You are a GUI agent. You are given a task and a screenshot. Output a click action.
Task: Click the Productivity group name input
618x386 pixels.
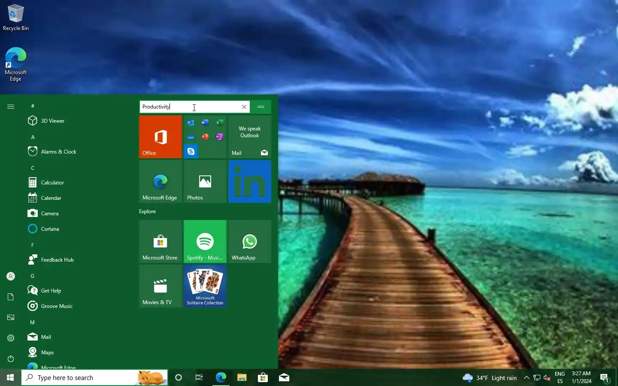(195, 107)
